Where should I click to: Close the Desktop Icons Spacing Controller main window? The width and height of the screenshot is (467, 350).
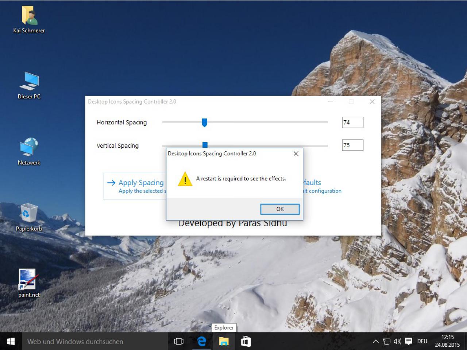click(372, 102)
